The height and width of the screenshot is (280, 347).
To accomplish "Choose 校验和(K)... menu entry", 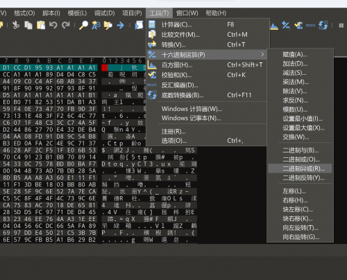I will [x=207, y=75].
